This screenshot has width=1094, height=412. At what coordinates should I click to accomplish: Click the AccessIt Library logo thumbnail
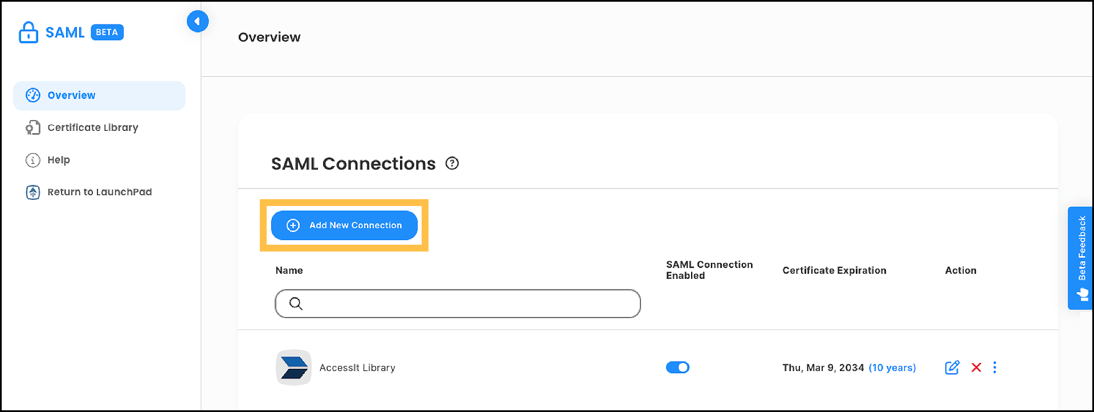point(293,368)
